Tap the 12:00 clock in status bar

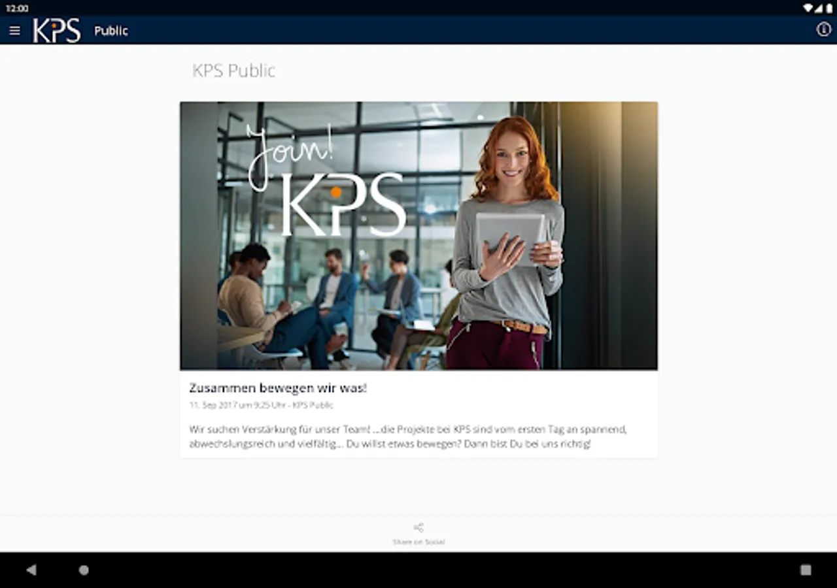[x=17, y=8]
